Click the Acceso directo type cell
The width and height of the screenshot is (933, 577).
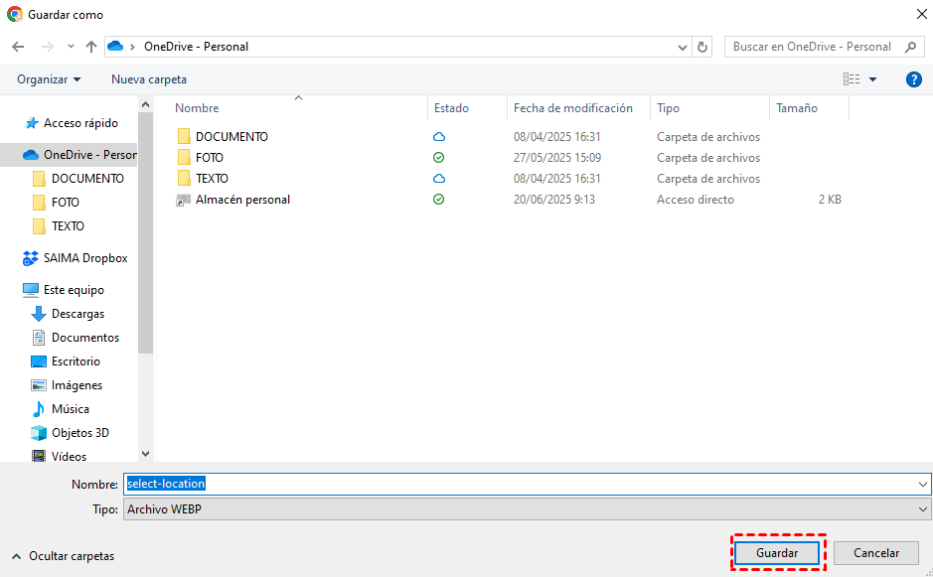point(696,200)
